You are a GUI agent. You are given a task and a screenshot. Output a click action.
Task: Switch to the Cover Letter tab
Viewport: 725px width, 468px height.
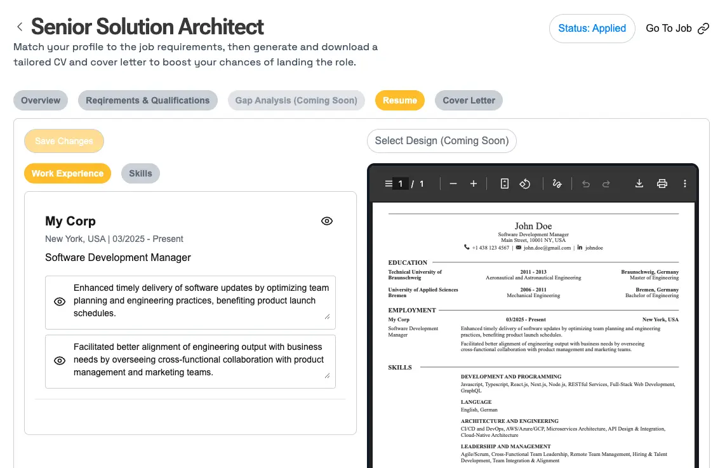[469, 100]
